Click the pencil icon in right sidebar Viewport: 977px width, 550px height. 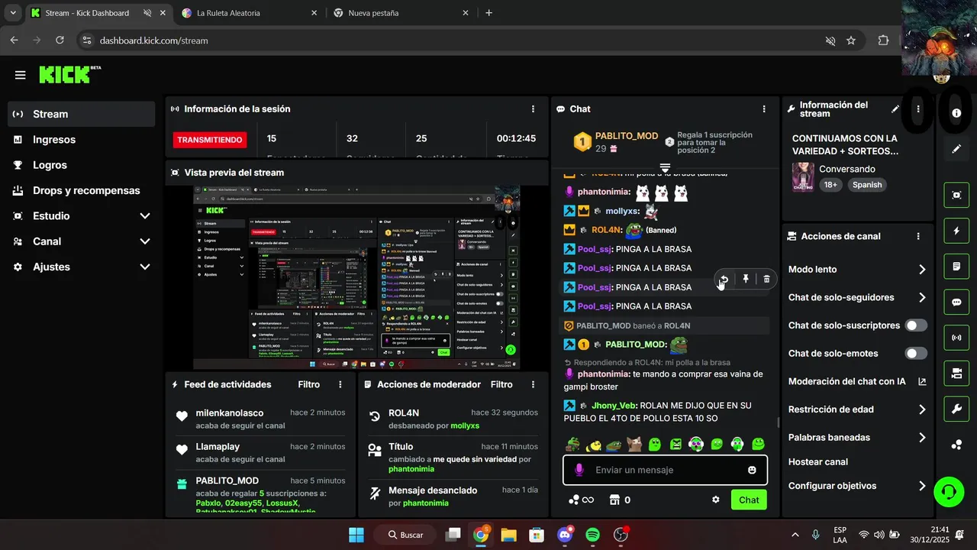(x=956, y=149)
